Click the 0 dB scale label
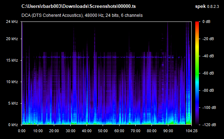This screenshot has height=139, width=224. click(x=206, y=21)
